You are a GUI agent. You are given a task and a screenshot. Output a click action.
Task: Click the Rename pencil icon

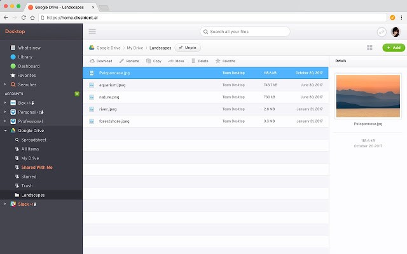point(121,61)
